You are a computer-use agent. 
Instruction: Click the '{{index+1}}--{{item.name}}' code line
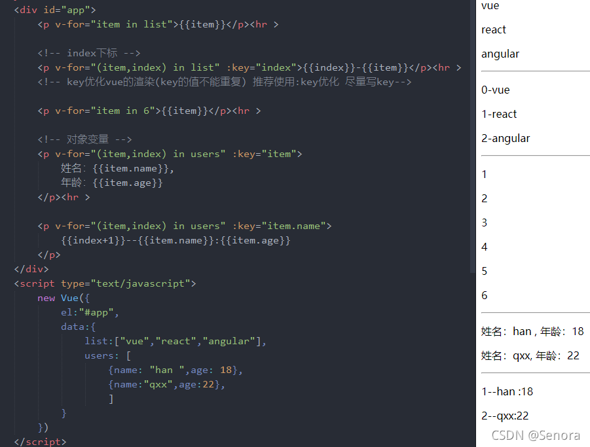tap(175, 240)
